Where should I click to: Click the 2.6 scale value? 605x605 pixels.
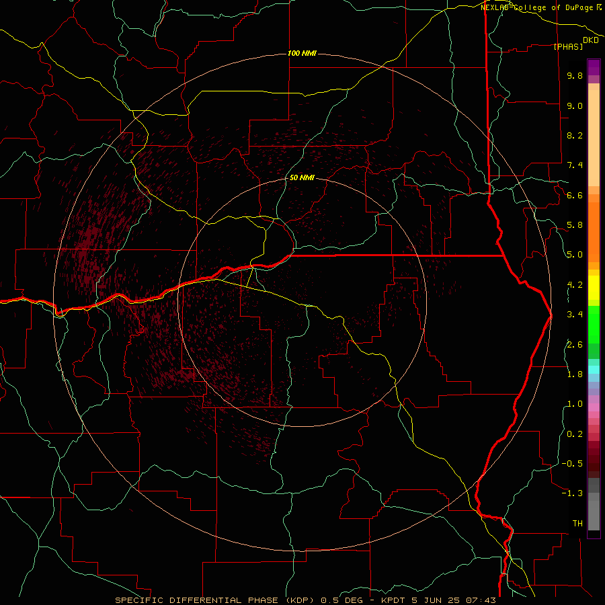click(x=575, y=345)
